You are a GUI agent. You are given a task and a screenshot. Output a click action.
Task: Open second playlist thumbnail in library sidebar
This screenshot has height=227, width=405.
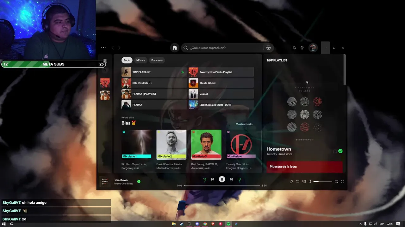pyautogui.click(x=105, y=95)
